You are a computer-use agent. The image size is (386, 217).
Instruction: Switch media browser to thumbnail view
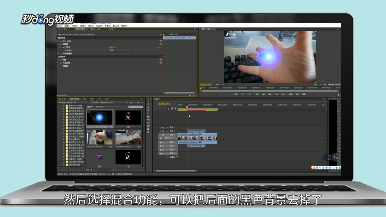point(91,170)
